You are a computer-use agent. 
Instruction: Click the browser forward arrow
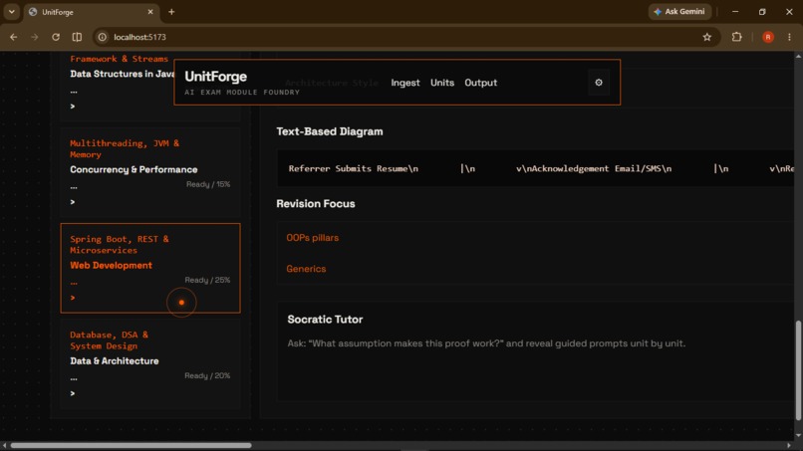(34, 37)
